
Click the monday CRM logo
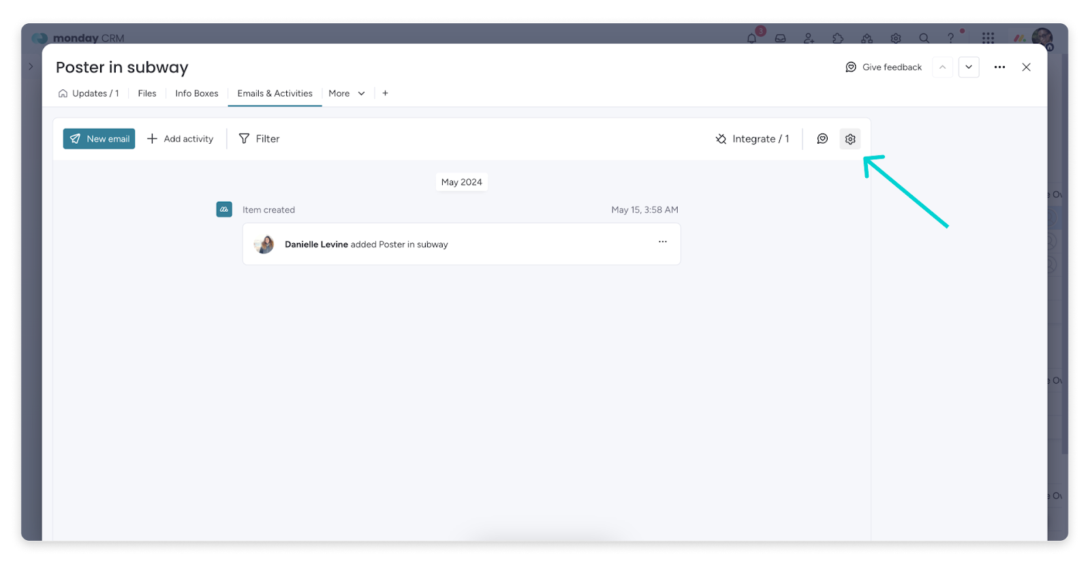point(79,38)
